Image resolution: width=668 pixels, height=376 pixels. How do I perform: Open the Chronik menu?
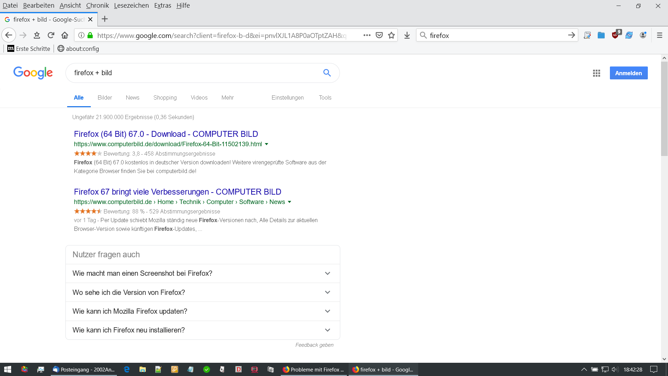tap(97, 6)
